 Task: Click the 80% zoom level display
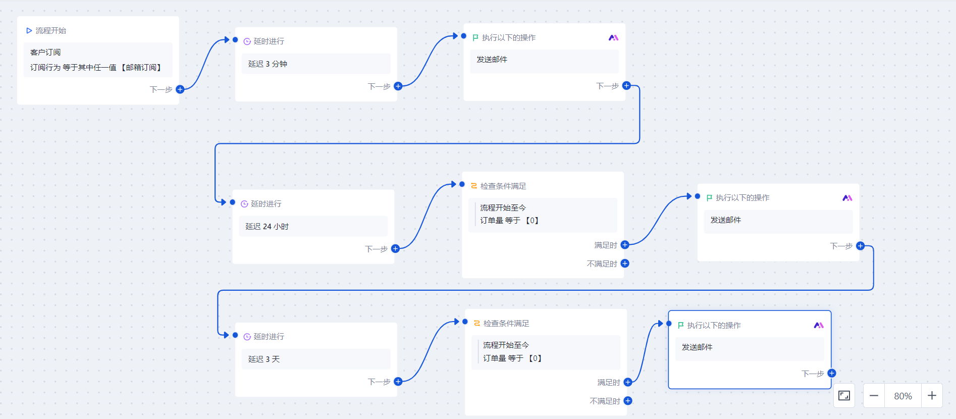[x=903, y=396]
